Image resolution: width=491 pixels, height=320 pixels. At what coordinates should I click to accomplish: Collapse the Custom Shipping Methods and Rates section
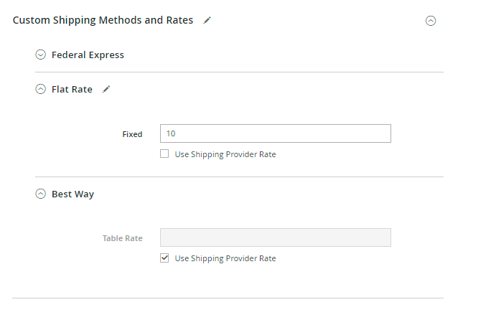[x=431, y=21]
